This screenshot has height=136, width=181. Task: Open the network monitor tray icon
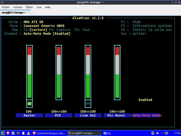click(166, 133)
